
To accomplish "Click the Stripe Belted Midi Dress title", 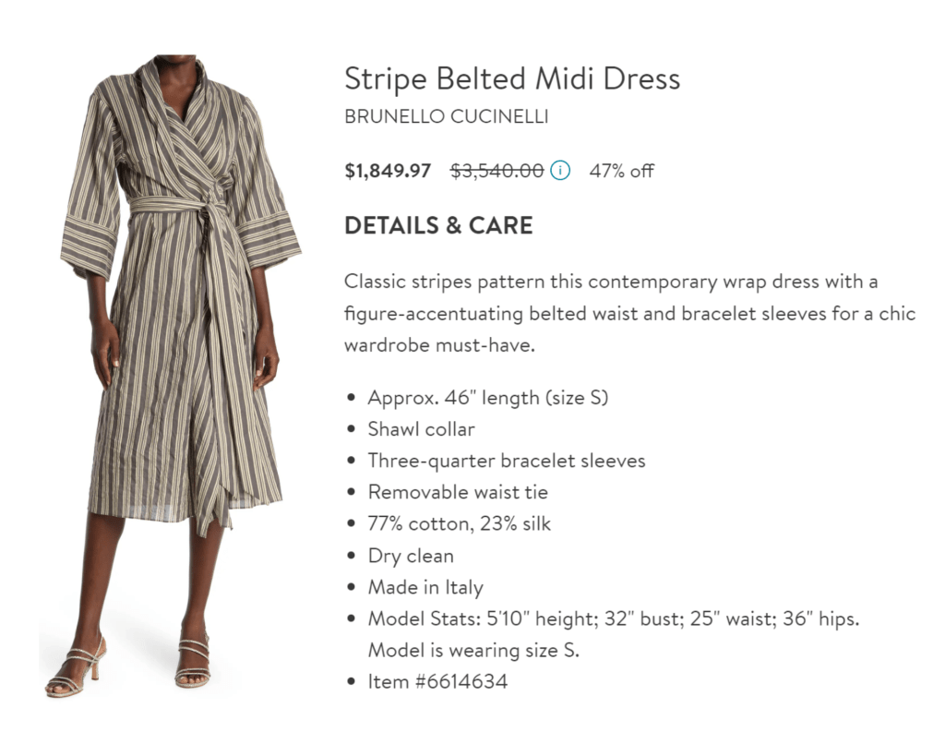I will click(512, 78).
